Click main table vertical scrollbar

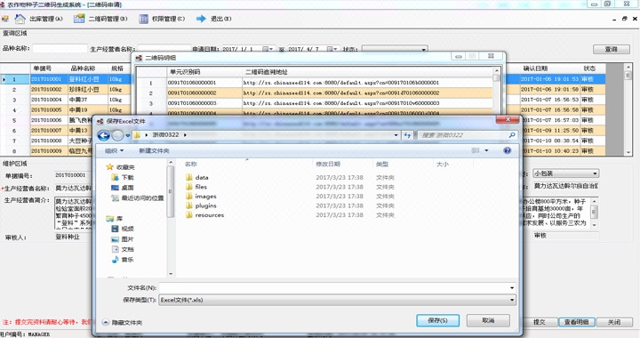(x=628, y=109)
